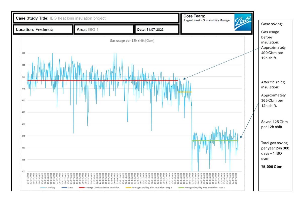
Task: Click the Date: 31/07-2023 box
Action: 157,30
